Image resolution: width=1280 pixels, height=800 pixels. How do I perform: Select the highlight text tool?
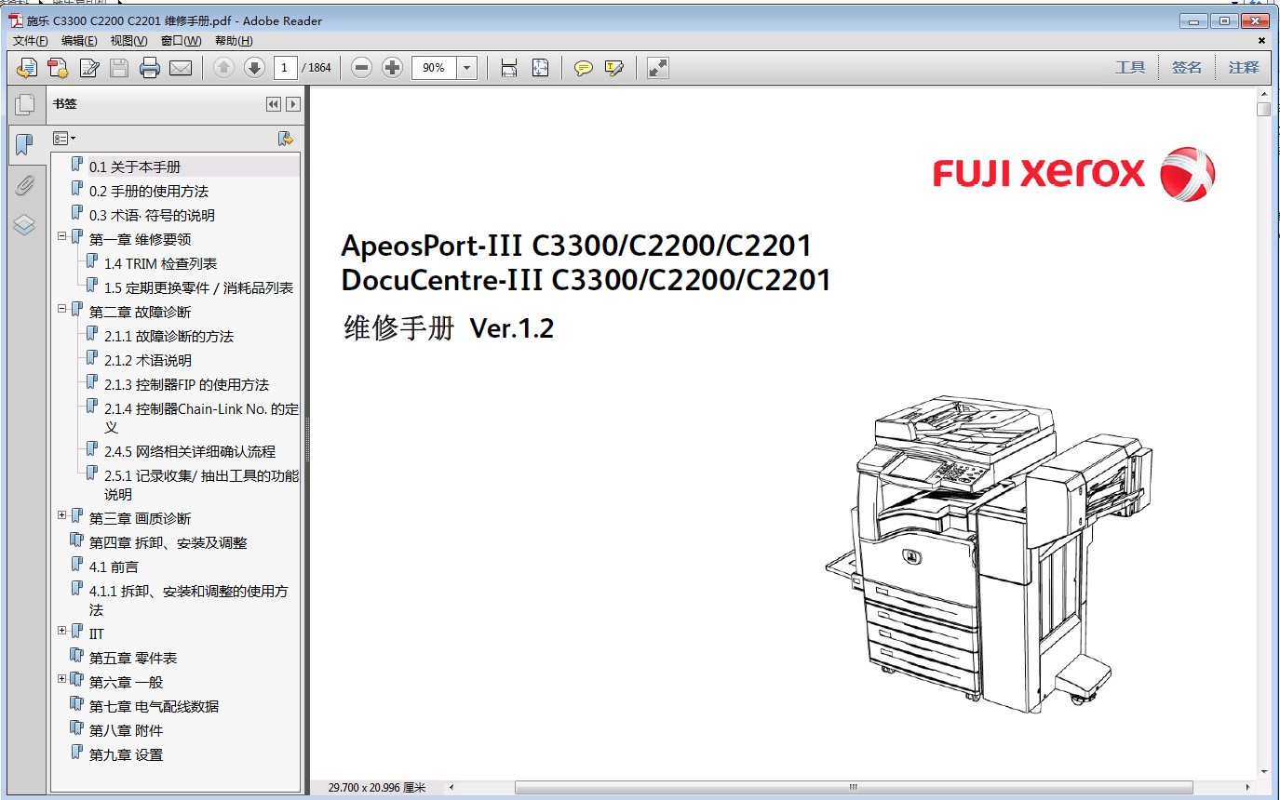coord(613,68)
